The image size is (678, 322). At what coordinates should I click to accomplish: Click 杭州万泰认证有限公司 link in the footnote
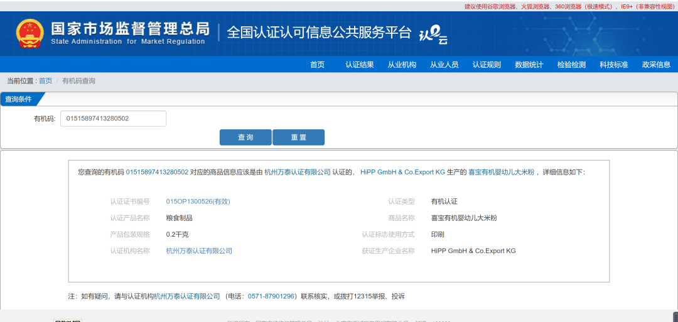(x=187, y=296)
